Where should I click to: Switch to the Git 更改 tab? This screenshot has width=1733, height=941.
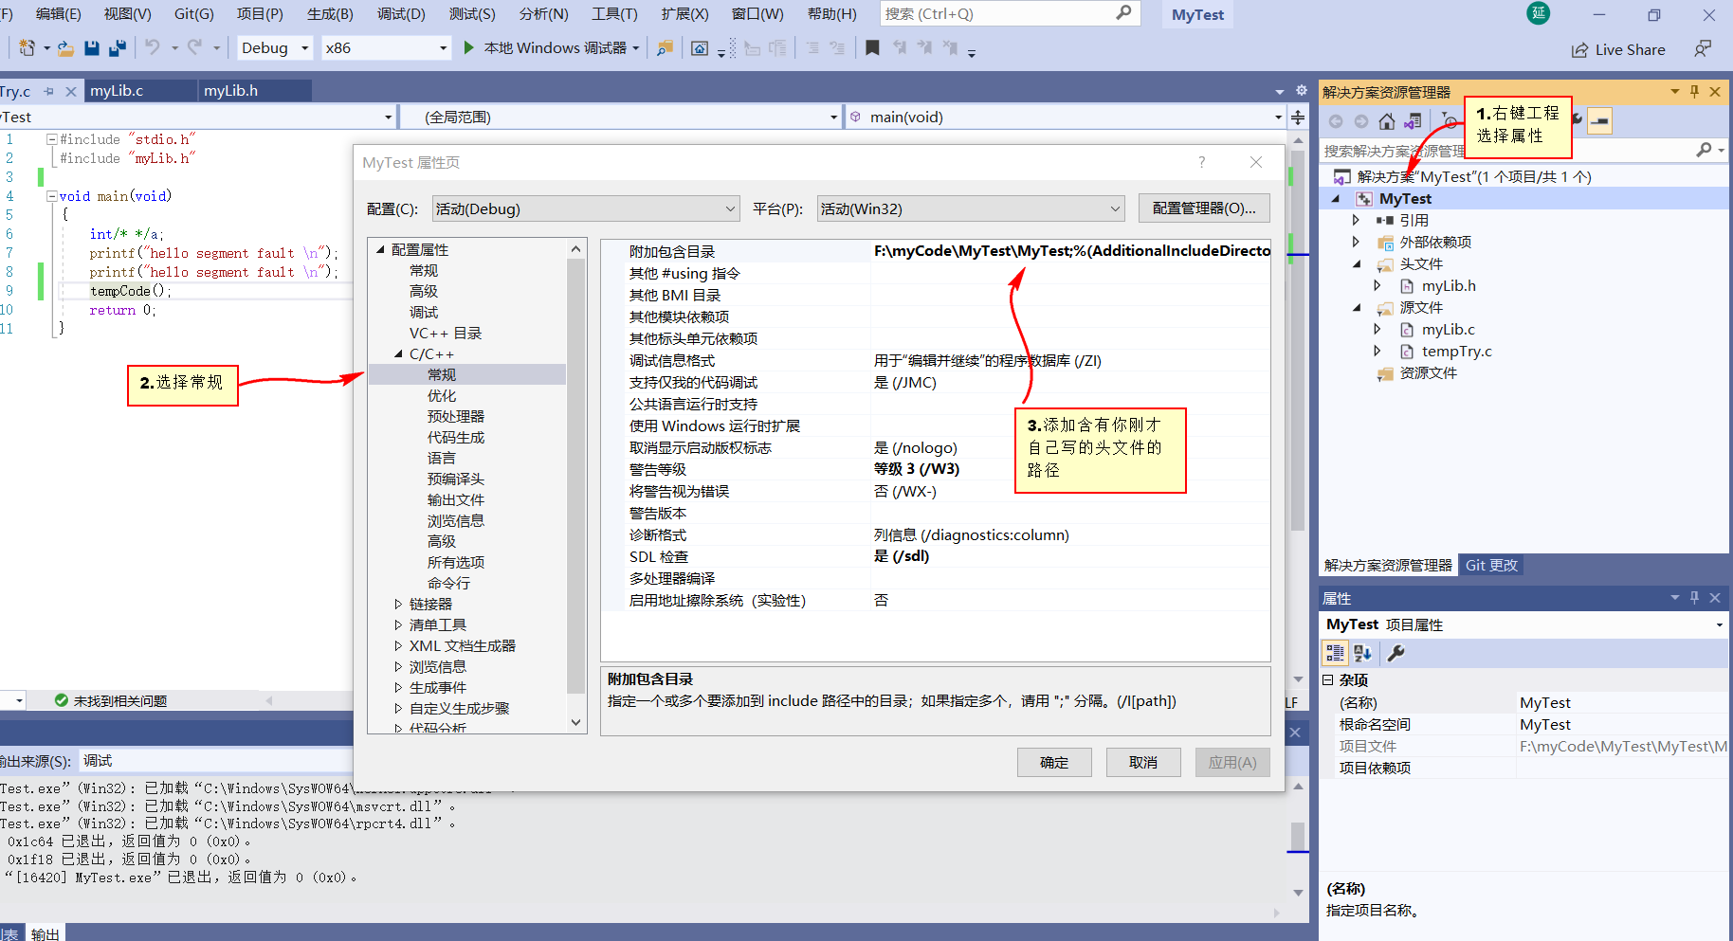(1491, 565)
